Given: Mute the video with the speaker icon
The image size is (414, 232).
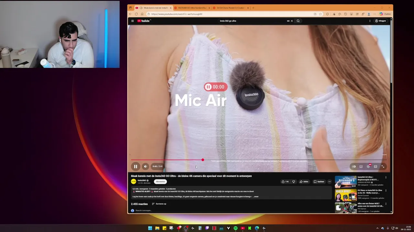Looking at the screenshot, I should click(x=146, y=167).
